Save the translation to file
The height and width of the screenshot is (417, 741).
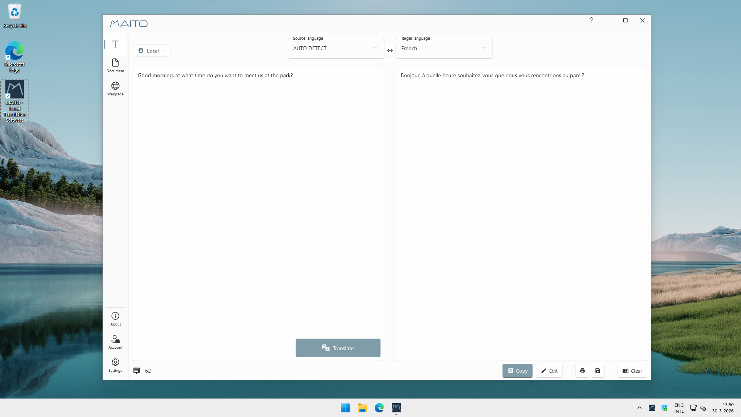(x=597, y=371)
